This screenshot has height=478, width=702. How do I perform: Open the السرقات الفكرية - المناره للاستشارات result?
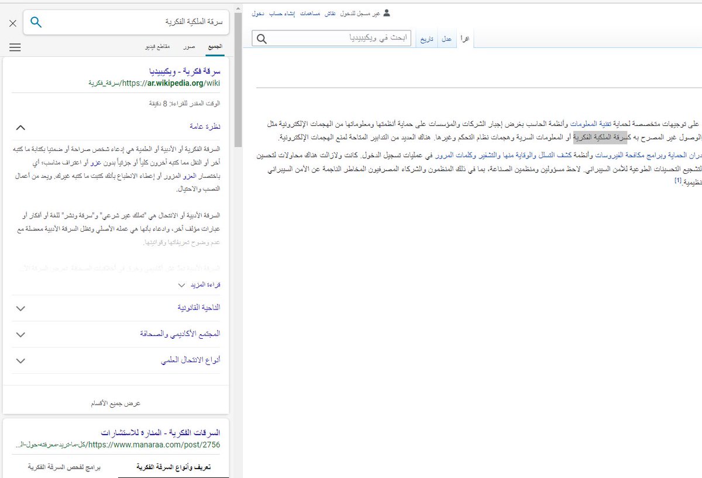(160, 433)
